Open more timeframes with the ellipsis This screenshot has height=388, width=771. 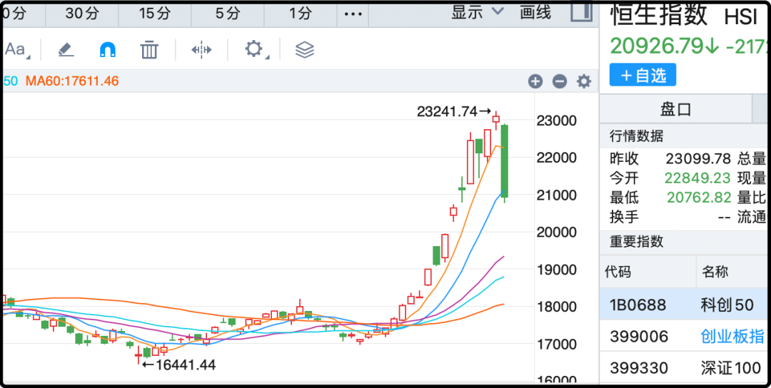point(353,14)
